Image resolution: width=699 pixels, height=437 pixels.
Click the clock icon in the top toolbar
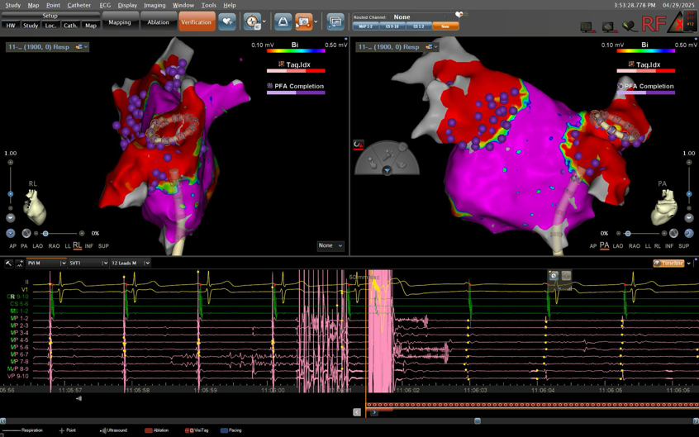(252, 22)
